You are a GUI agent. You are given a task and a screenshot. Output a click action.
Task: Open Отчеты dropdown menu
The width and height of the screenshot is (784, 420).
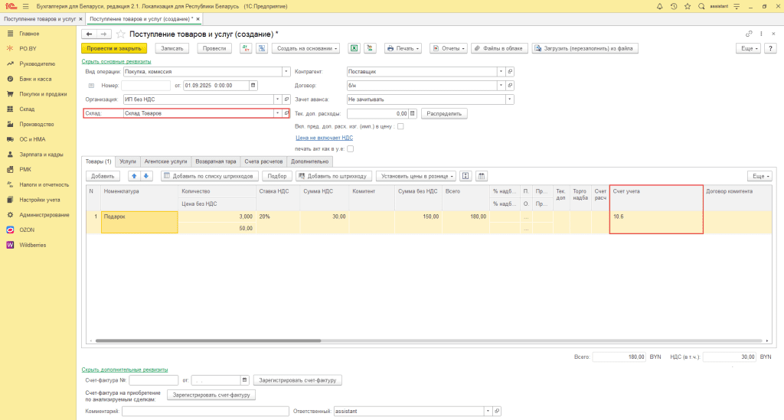449,48
